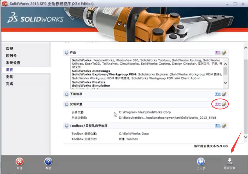The width and height of the screenshot is (248, 174).
Task: Click the product list scrollbar thumb
Action: pos(226,71)
